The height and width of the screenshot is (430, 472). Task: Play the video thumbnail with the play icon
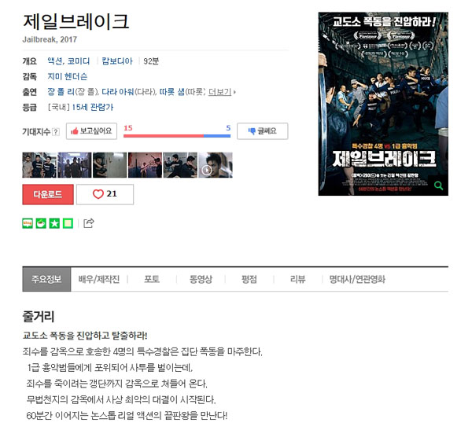216,165
